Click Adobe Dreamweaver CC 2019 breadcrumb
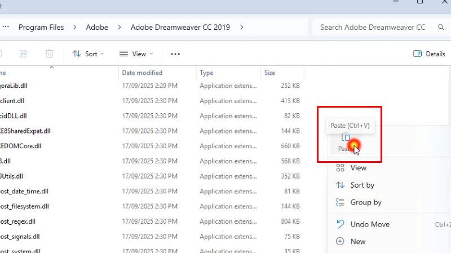 (x=180, y=27)
